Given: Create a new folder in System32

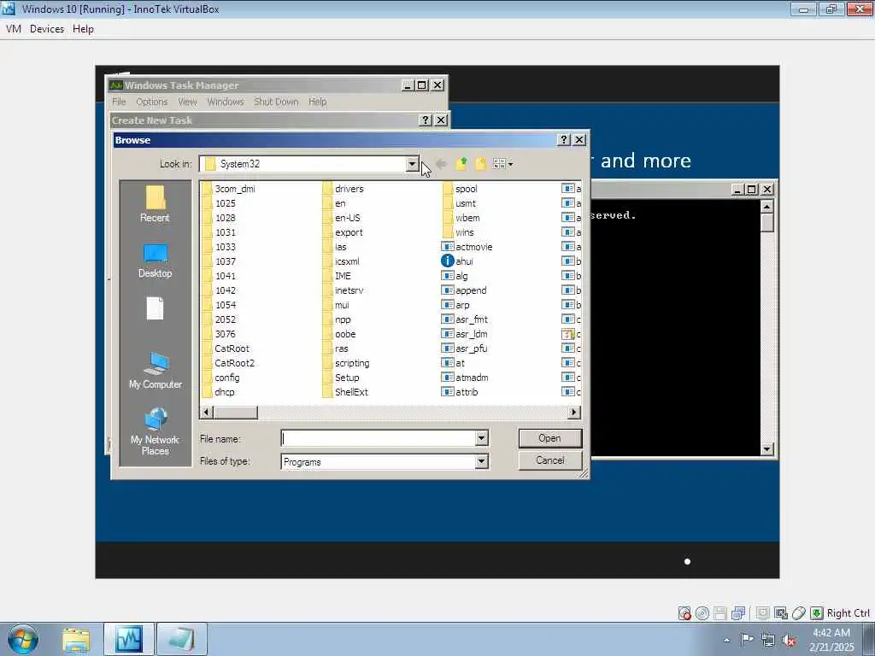Looking at the screenshot, I should pos(480,164).
